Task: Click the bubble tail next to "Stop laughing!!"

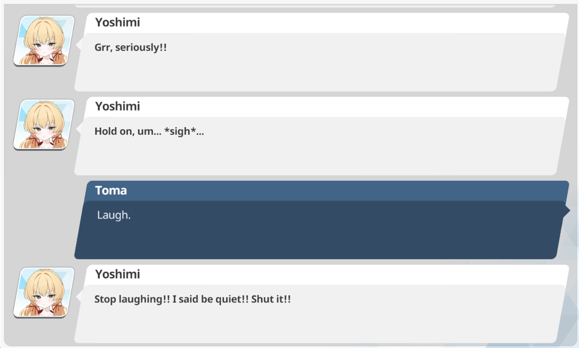Action: [79, 297]
